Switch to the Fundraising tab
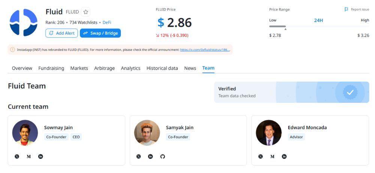The height and width of the screenshot is (173, 375). (51, 68)
